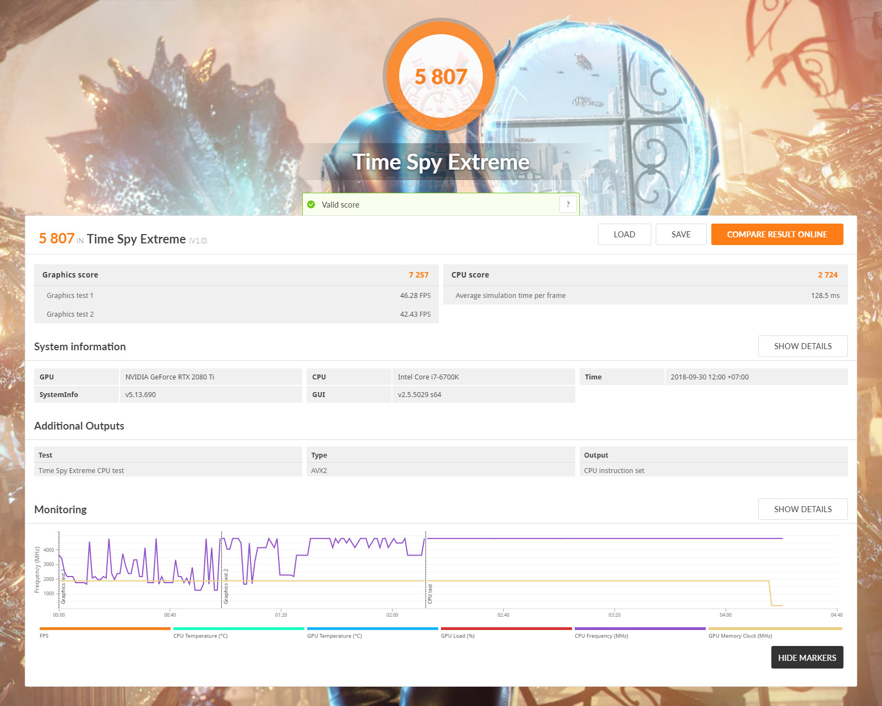This screenshot has height=706, width=882.
Task: Click the Time Spy Extreme CPU test row
Action: [x=168, y=471]
